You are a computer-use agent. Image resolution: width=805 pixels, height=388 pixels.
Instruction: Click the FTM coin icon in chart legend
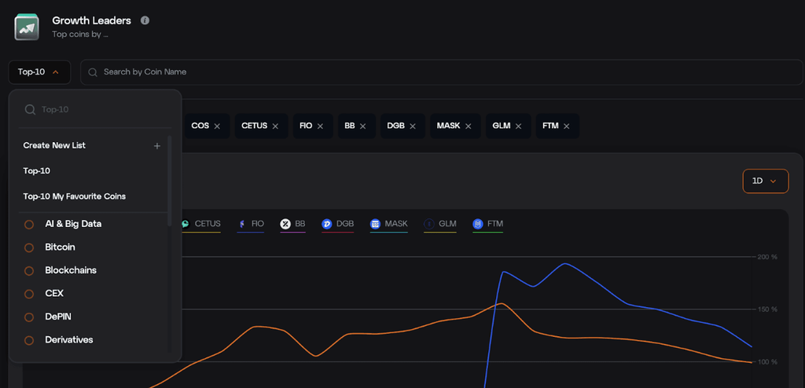(478, 224)
